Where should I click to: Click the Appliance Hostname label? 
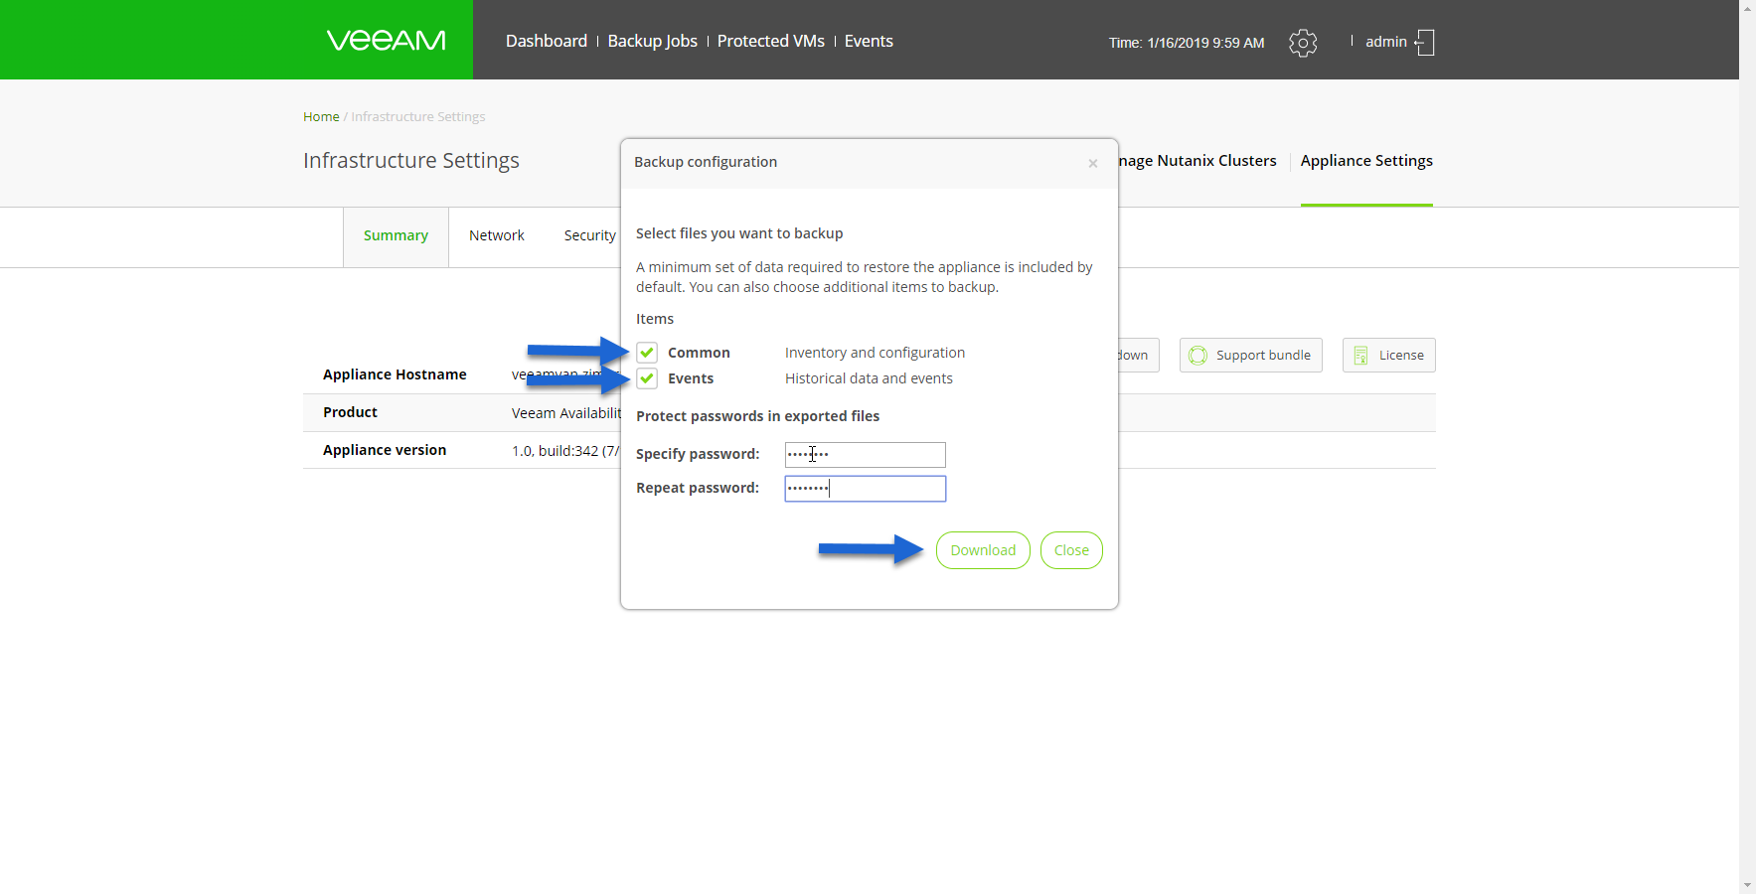pos(395,374)
